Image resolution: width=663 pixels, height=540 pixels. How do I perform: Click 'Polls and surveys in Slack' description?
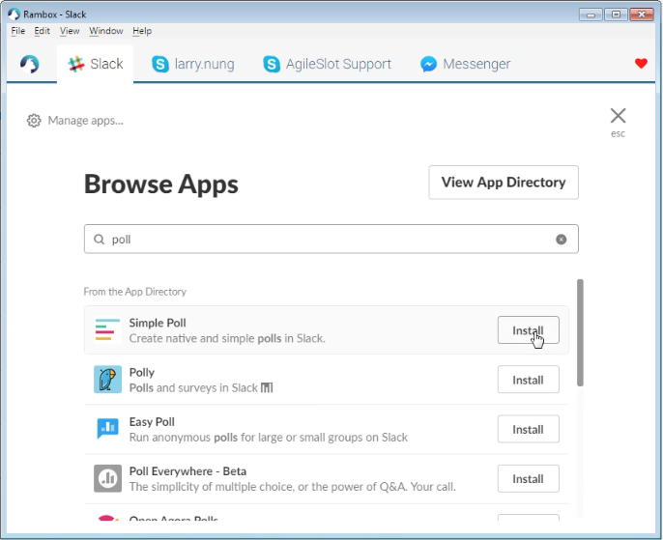201,388
